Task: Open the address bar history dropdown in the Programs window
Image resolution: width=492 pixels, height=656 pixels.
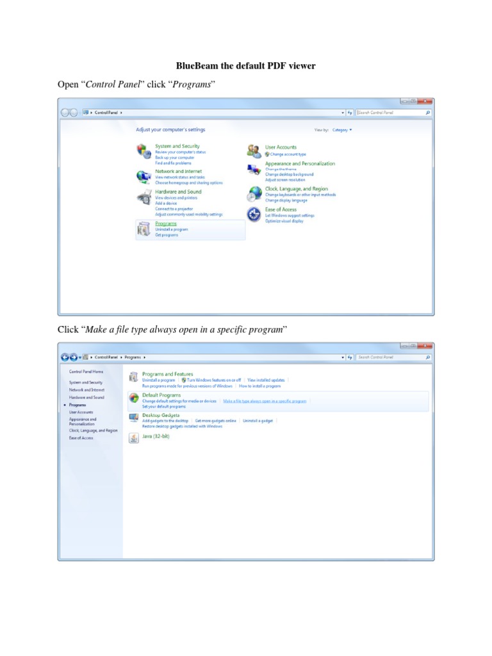Action: pos(343,357)
